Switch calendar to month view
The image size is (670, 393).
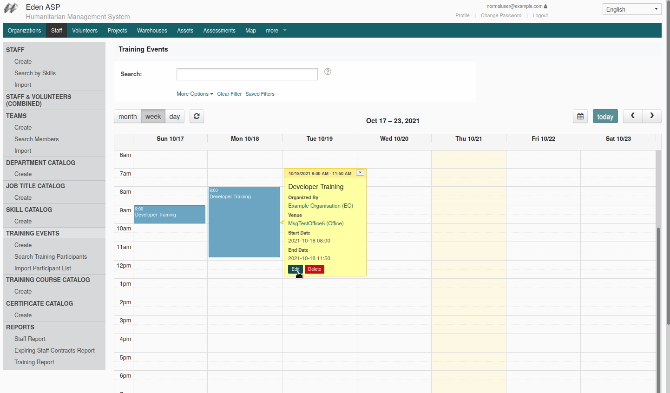[x=127, y=116]
